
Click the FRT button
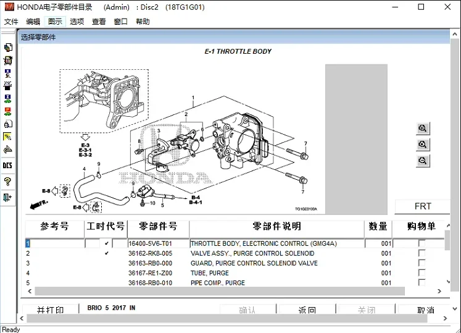pos(423,206)
